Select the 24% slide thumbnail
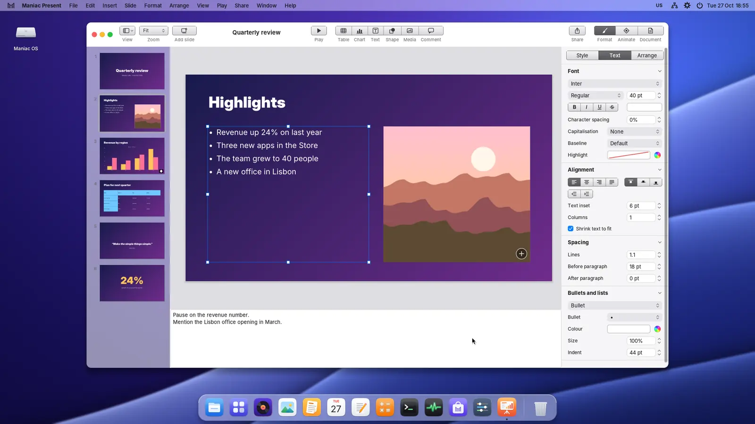Viewport: 755px width, 424px height. [132, 283]
